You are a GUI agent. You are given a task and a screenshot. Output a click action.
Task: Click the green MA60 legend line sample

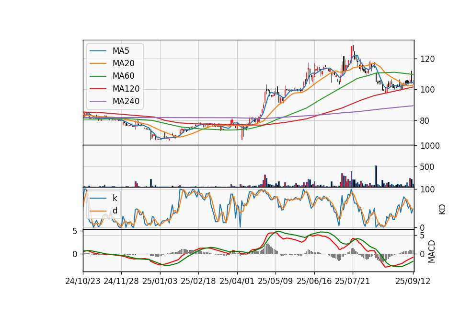(x=98, y=76)
